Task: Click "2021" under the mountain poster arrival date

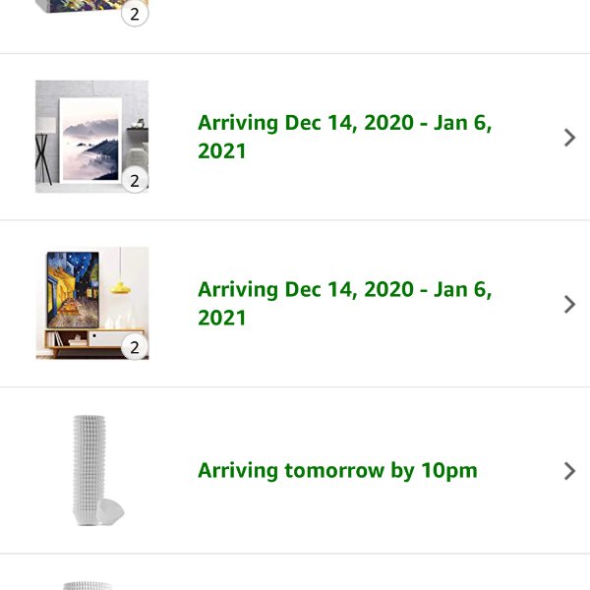Action: click(221, 150)
